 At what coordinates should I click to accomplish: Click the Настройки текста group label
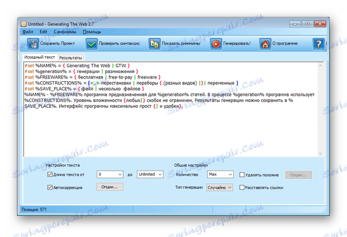[63, 165]
